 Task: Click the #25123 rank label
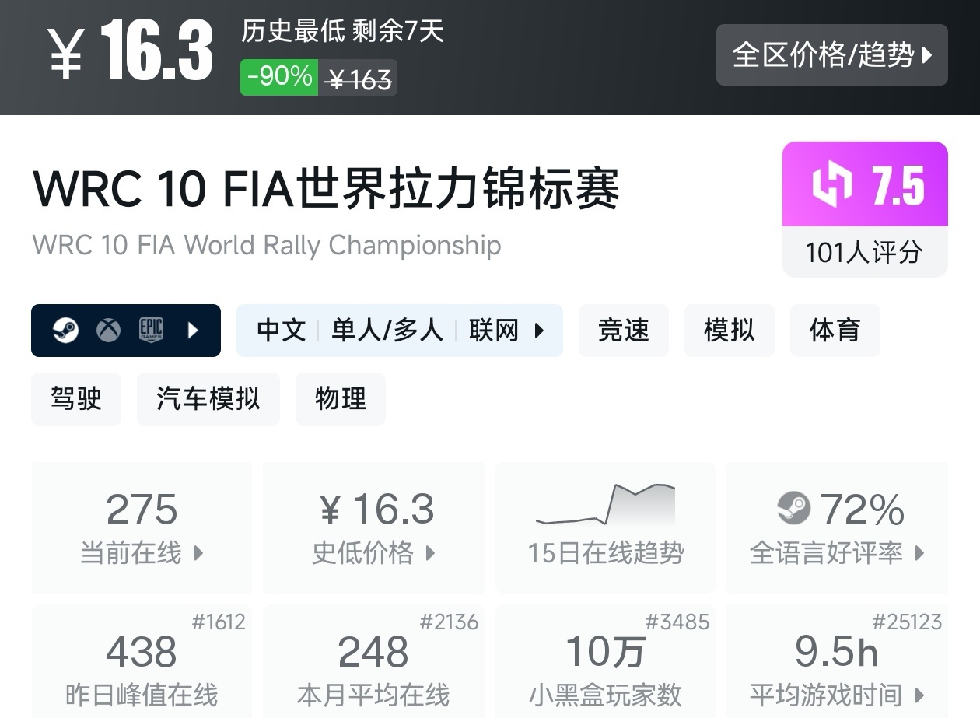tap(907, 622)
